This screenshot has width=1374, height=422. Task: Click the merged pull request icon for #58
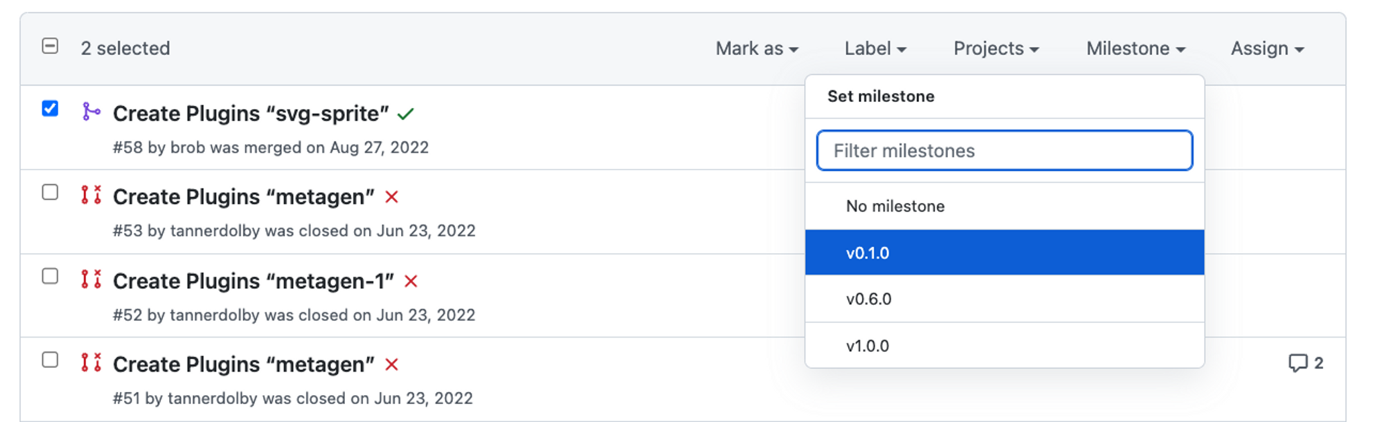click(91, 111)
